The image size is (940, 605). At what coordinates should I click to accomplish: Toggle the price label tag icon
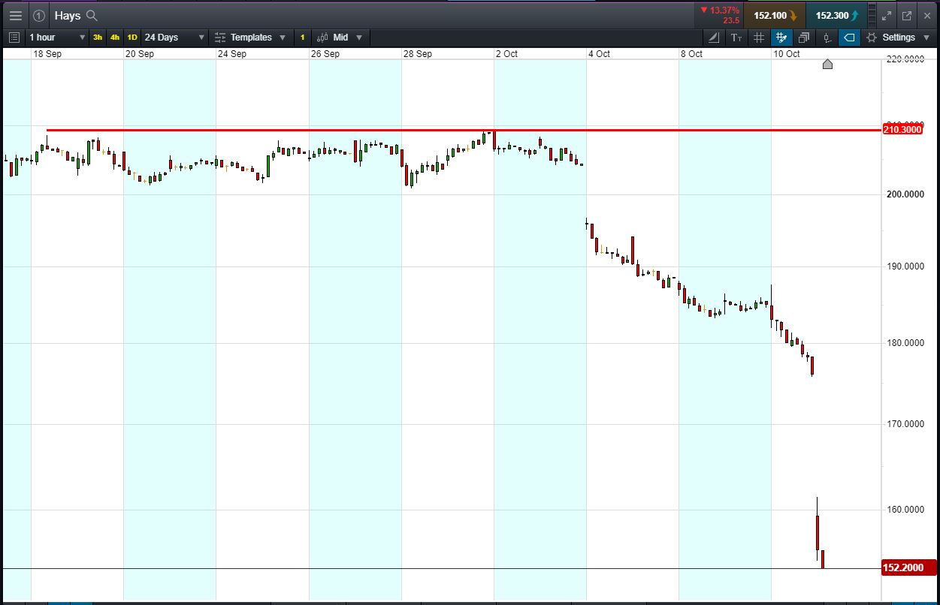pos(849,37)
